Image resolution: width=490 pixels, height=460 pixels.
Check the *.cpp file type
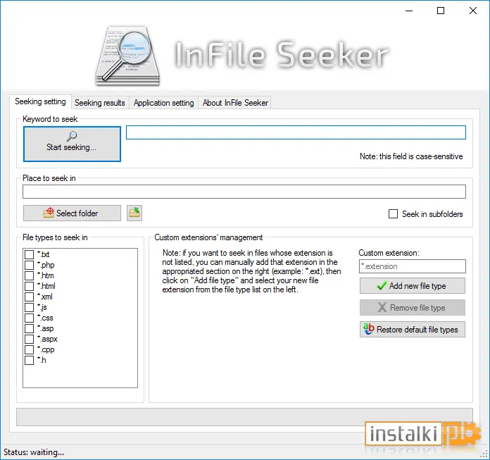coord(30,349)
